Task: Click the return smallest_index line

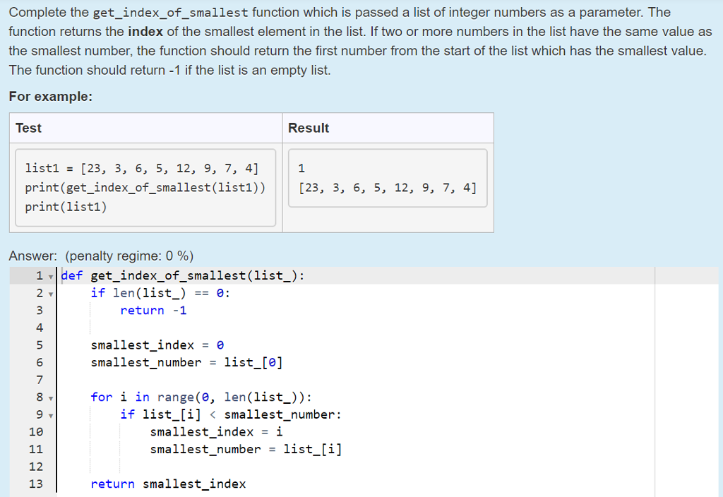Action: point(168,484)
